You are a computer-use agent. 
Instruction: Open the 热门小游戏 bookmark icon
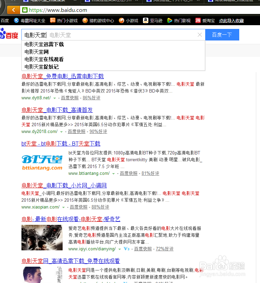click(x=52, y=20)
